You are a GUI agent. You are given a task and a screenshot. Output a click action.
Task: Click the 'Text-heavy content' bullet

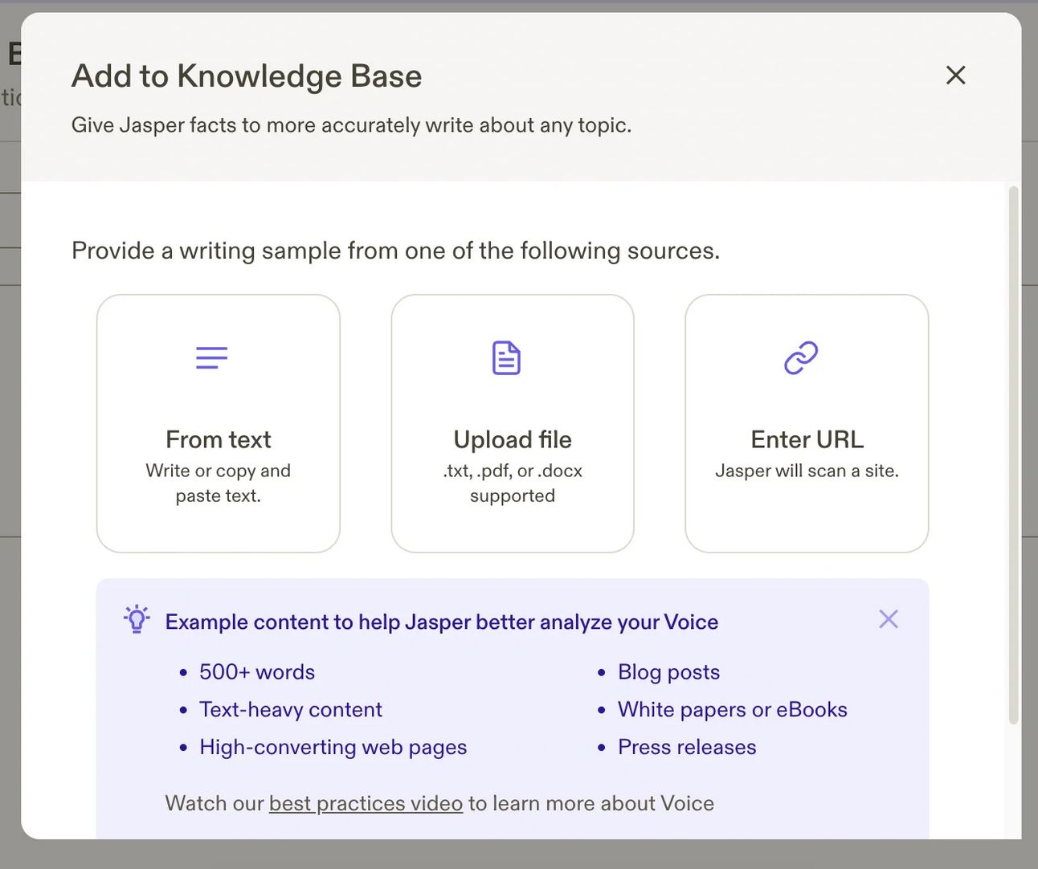click(x=291, y=710)
